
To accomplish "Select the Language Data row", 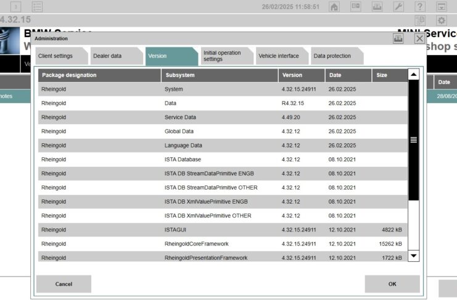I will tap(223, 145).
